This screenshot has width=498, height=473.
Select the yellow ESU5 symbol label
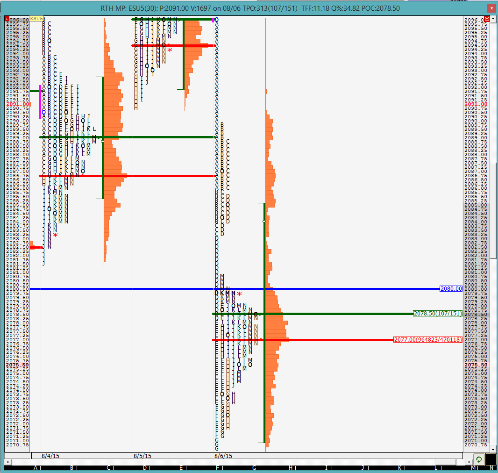36,19
